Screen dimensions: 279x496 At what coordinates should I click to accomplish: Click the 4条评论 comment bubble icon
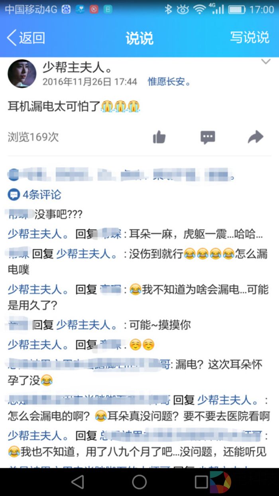14,195
